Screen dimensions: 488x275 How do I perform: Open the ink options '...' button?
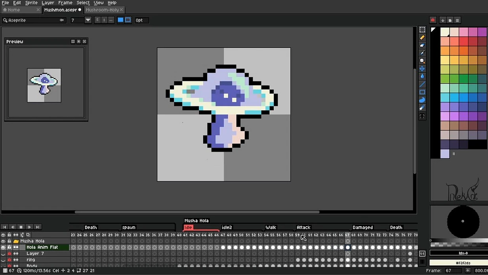tap(111, 20)
